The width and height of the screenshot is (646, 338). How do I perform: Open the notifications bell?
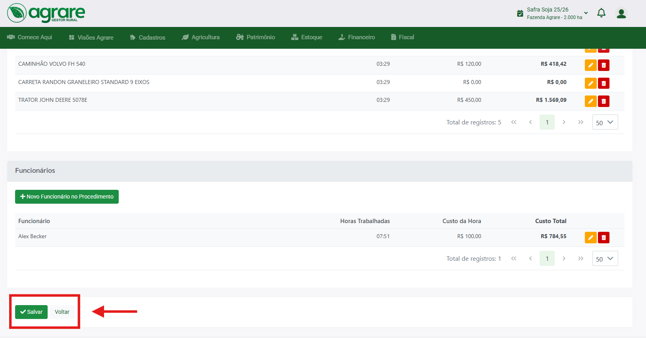[601, 13]
